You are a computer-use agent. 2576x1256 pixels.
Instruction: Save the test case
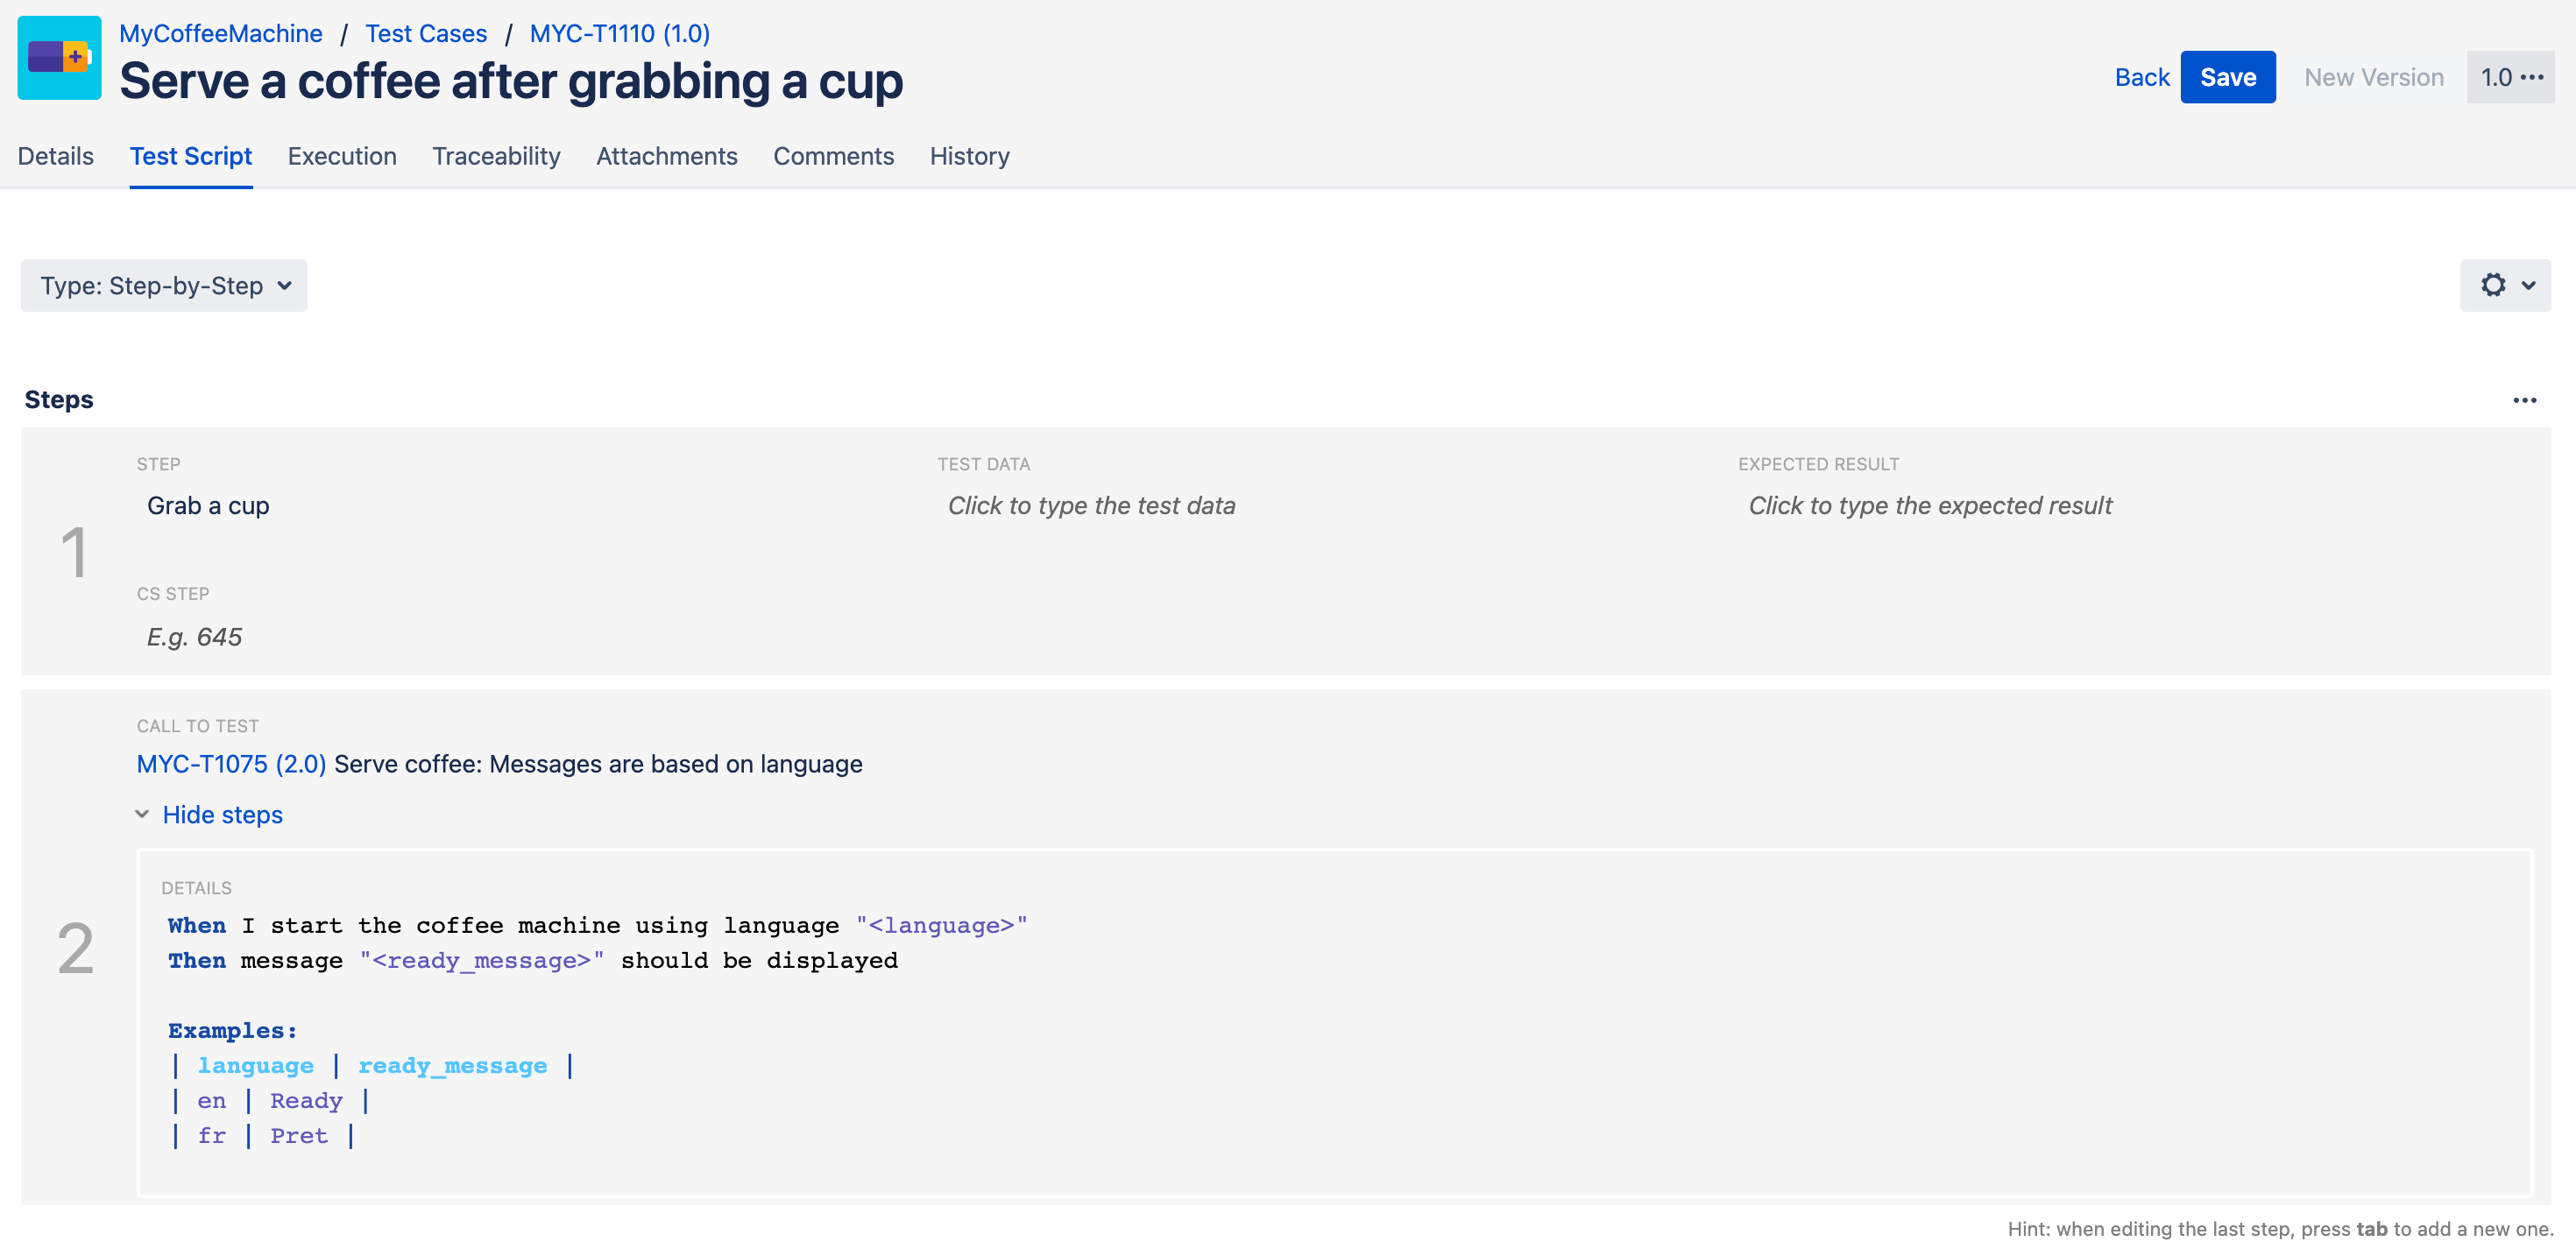pos(2227,77)
